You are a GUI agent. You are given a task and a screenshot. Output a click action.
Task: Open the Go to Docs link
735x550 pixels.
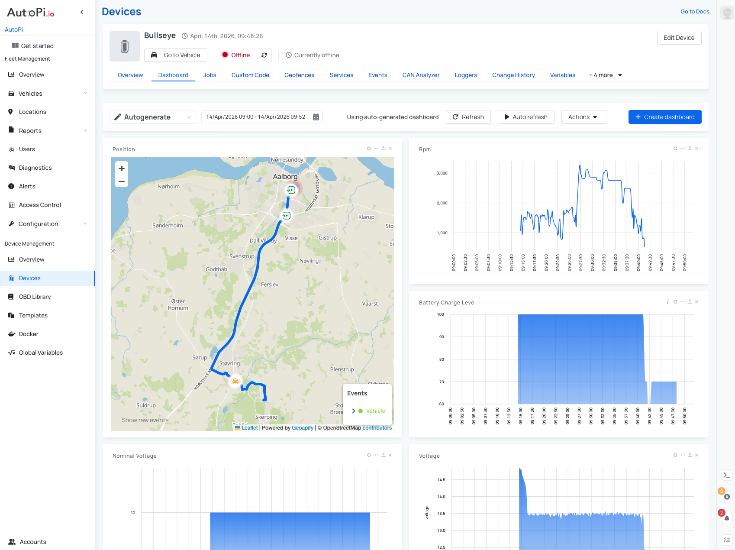694,11
